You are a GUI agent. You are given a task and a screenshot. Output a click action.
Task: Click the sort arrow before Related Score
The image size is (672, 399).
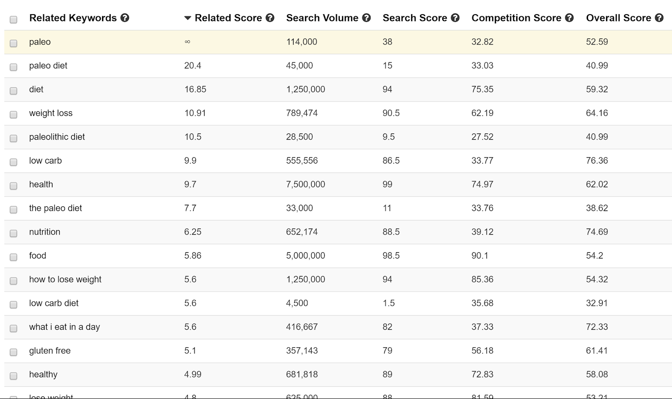pyautogui.click(x=188, y=18)
